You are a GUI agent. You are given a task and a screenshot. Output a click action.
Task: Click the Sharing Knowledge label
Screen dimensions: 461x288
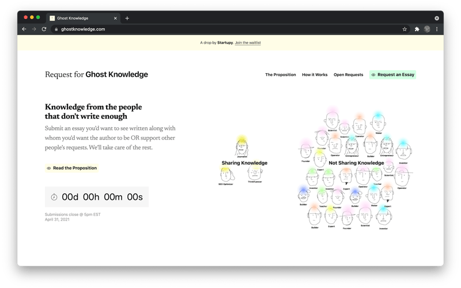tap(244, 163)
